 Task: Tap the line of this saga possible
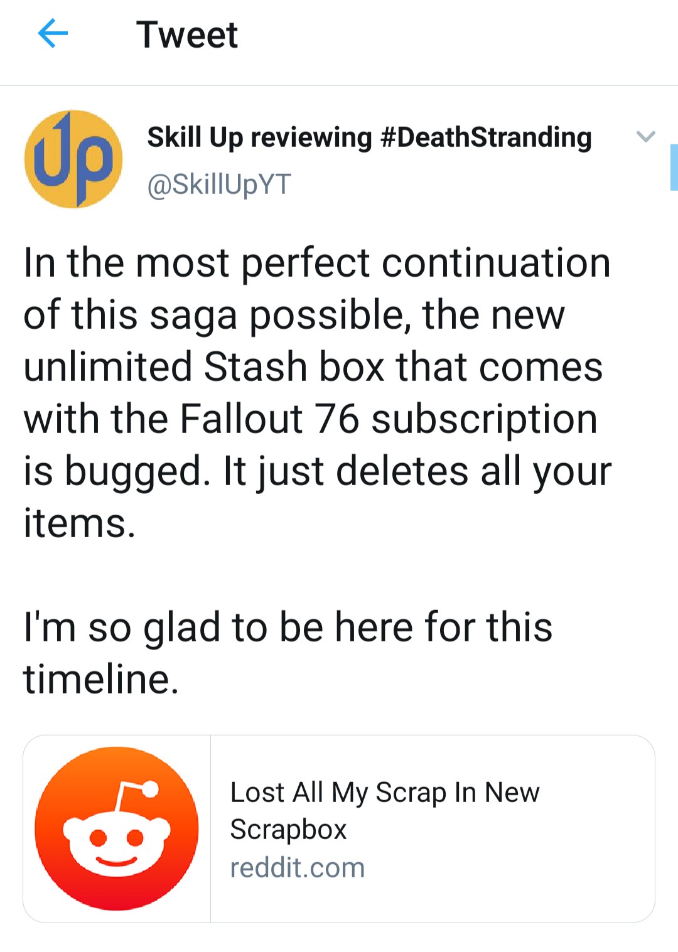coord(294,314)
